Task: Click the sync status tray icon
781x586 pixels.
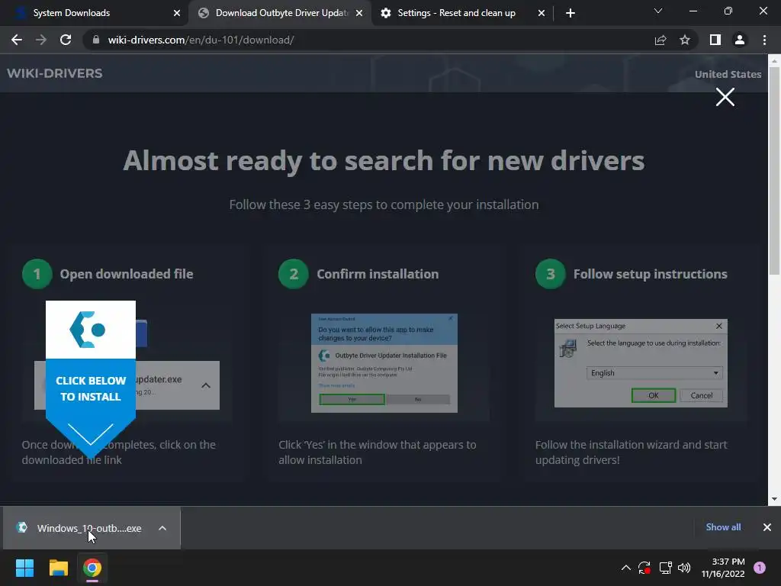Action: pos(644,568)
